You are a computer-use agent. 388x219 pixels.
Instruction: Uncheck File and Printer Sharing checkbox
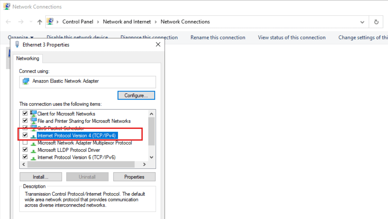click(x=25, y=121)
